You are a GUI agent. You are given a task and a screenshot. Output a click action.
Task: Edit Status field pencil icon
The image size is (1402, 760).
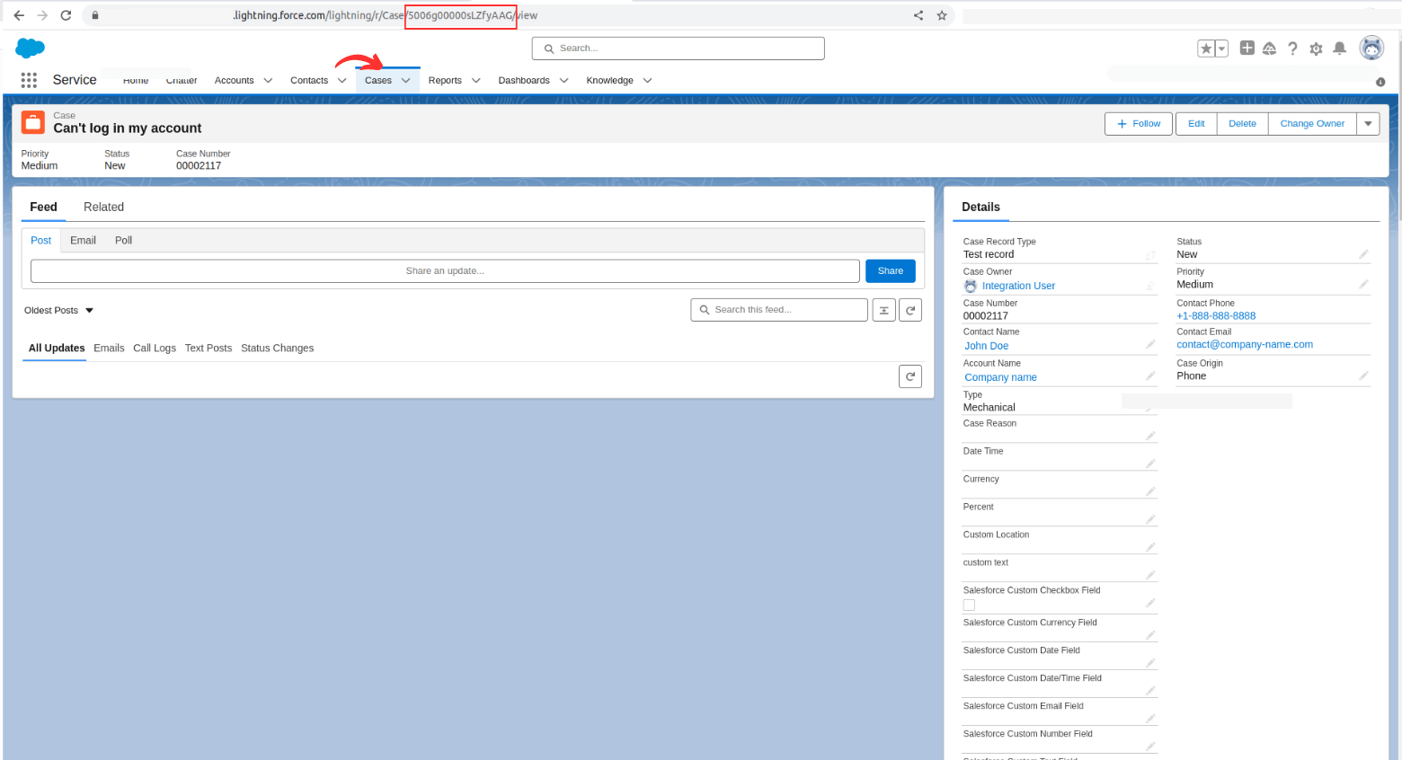(1363, 254)
